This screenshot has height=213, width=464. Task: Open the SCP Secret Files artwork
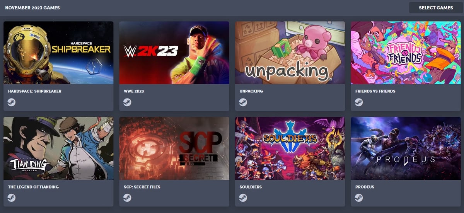[x=174, y=148]
